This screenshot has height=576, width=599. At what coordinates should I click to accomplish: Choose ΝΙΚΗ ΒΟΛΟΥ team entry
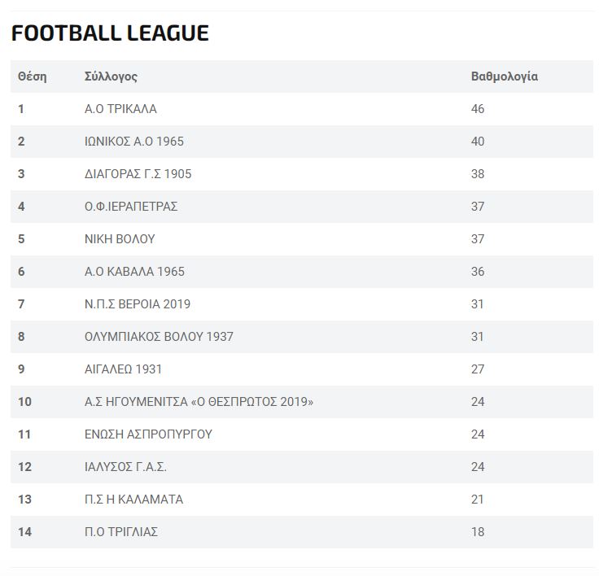[120, 239]
